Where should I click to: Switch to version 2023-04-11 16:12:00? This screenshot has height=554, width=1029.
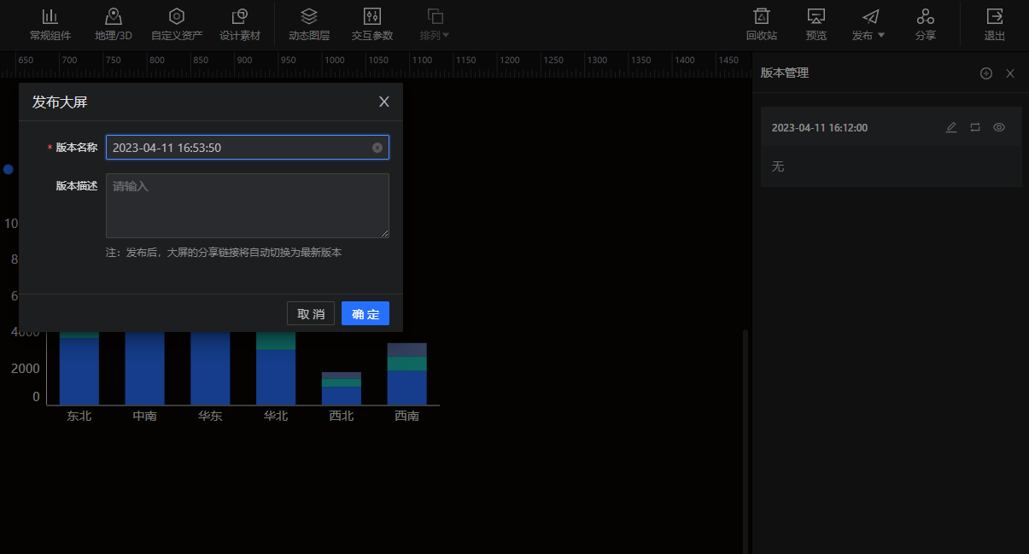coord(975,127)
